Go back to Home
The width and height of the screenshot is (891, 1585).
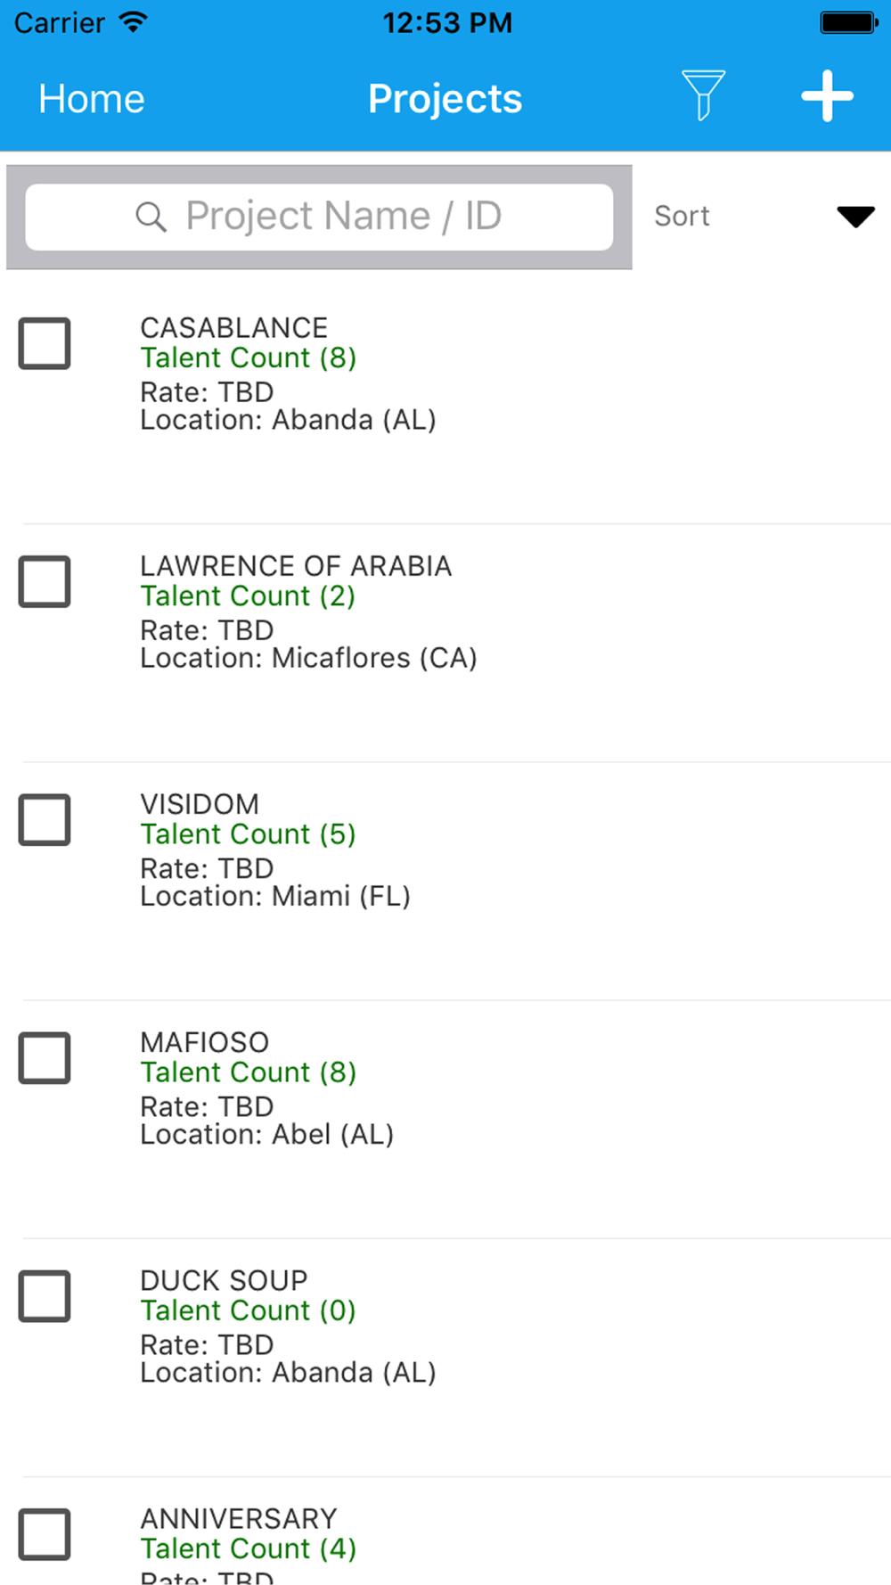point(91,98)
